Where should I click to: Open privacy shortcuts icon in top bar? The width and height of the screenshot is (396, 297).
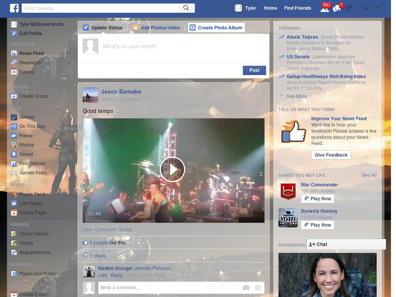coord(367,9)
